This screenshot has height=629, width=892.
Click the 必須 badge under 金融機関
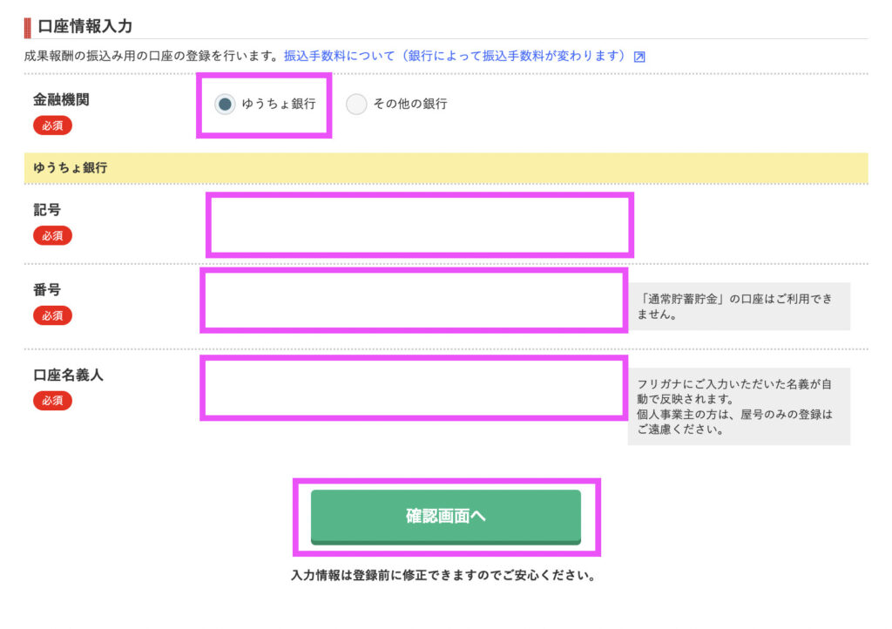coord(52,125)
